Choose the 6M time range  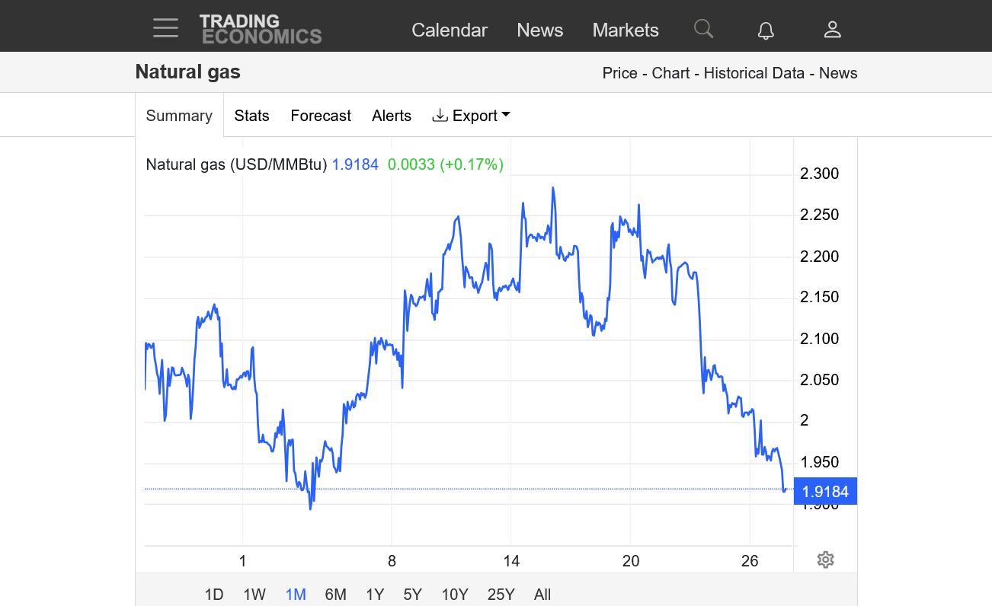click(x=335, y=595)
